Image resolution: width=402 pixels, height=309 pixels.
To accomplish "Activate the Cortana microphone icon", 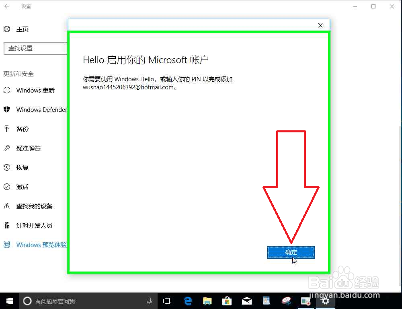I will [x=150, y=301].
